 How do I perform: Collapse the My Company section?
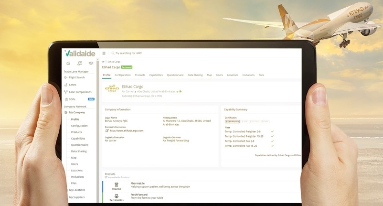77,112
